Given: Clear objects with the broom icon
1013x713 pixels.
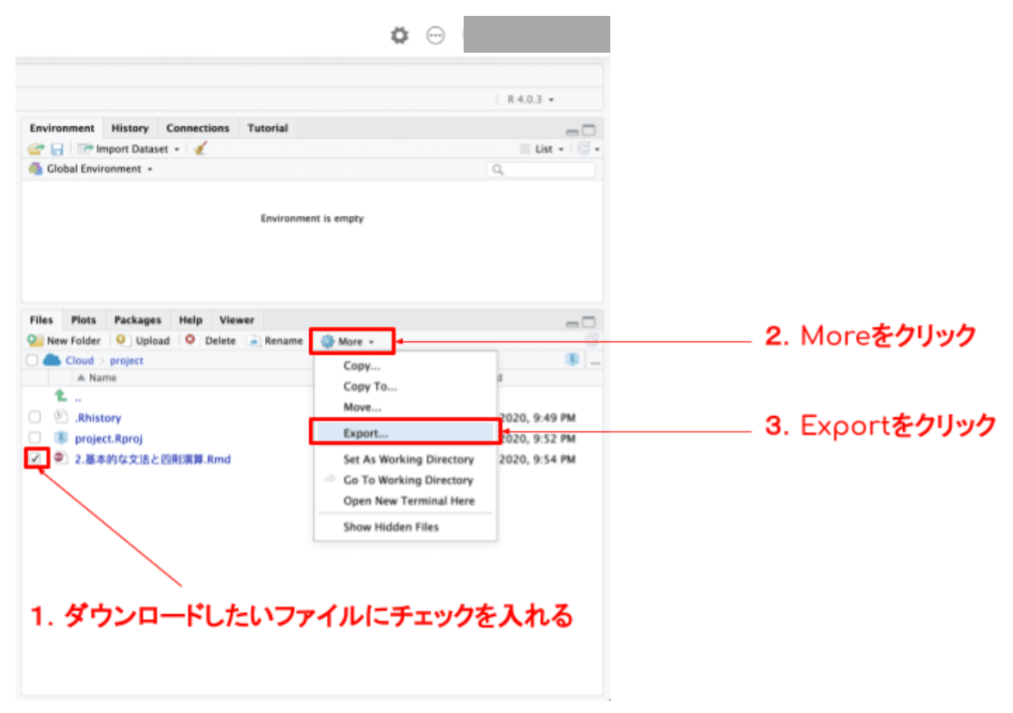Looking at the screenshot, I should coord(199,148).
